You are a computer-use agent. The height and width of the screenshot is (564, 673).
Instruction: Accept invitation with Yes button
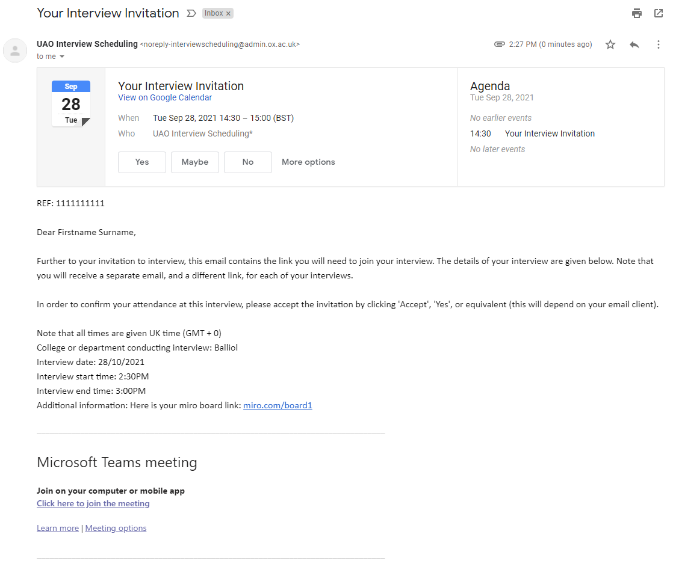[x=142, y=162]
